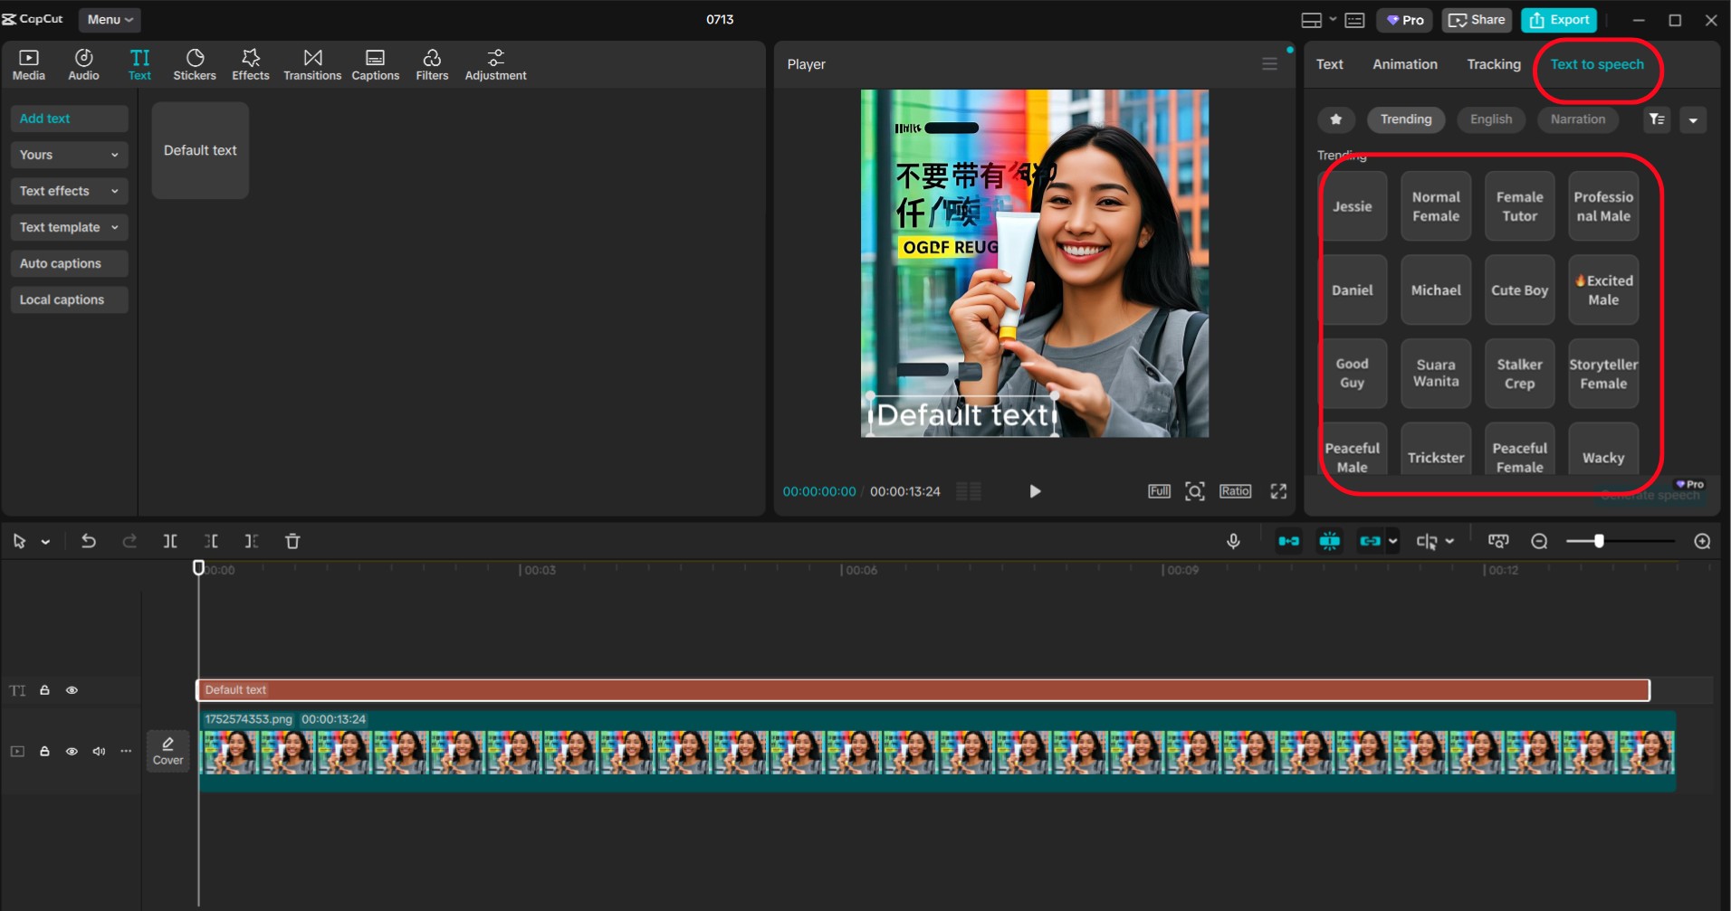Click the Redo arrow in timeline toolbar
This screenshot has height=911, width=1731.
coord(129,541)
